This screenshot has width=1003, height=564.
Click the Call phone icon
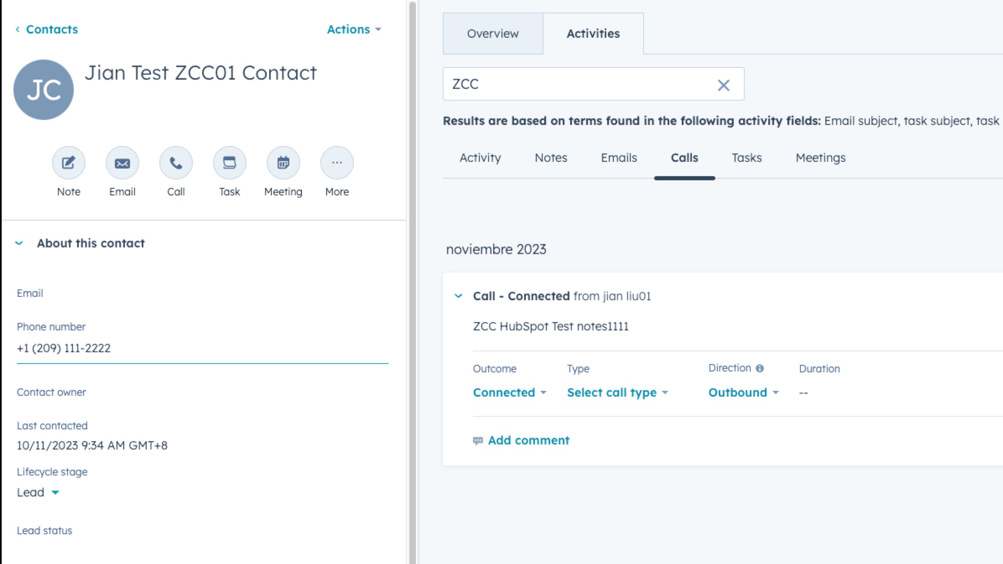(x=176, y=163)
